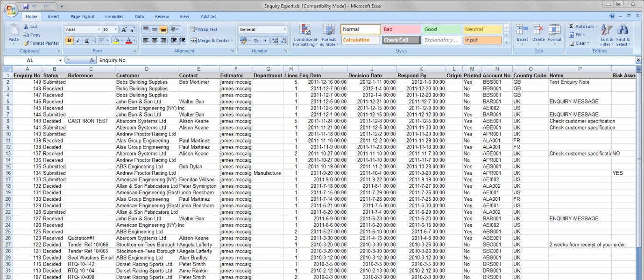Image resolution: width=644 pixels, height=280 pixels.
Task: Open Excel Help question mark icon
Action: click(612, 16)
